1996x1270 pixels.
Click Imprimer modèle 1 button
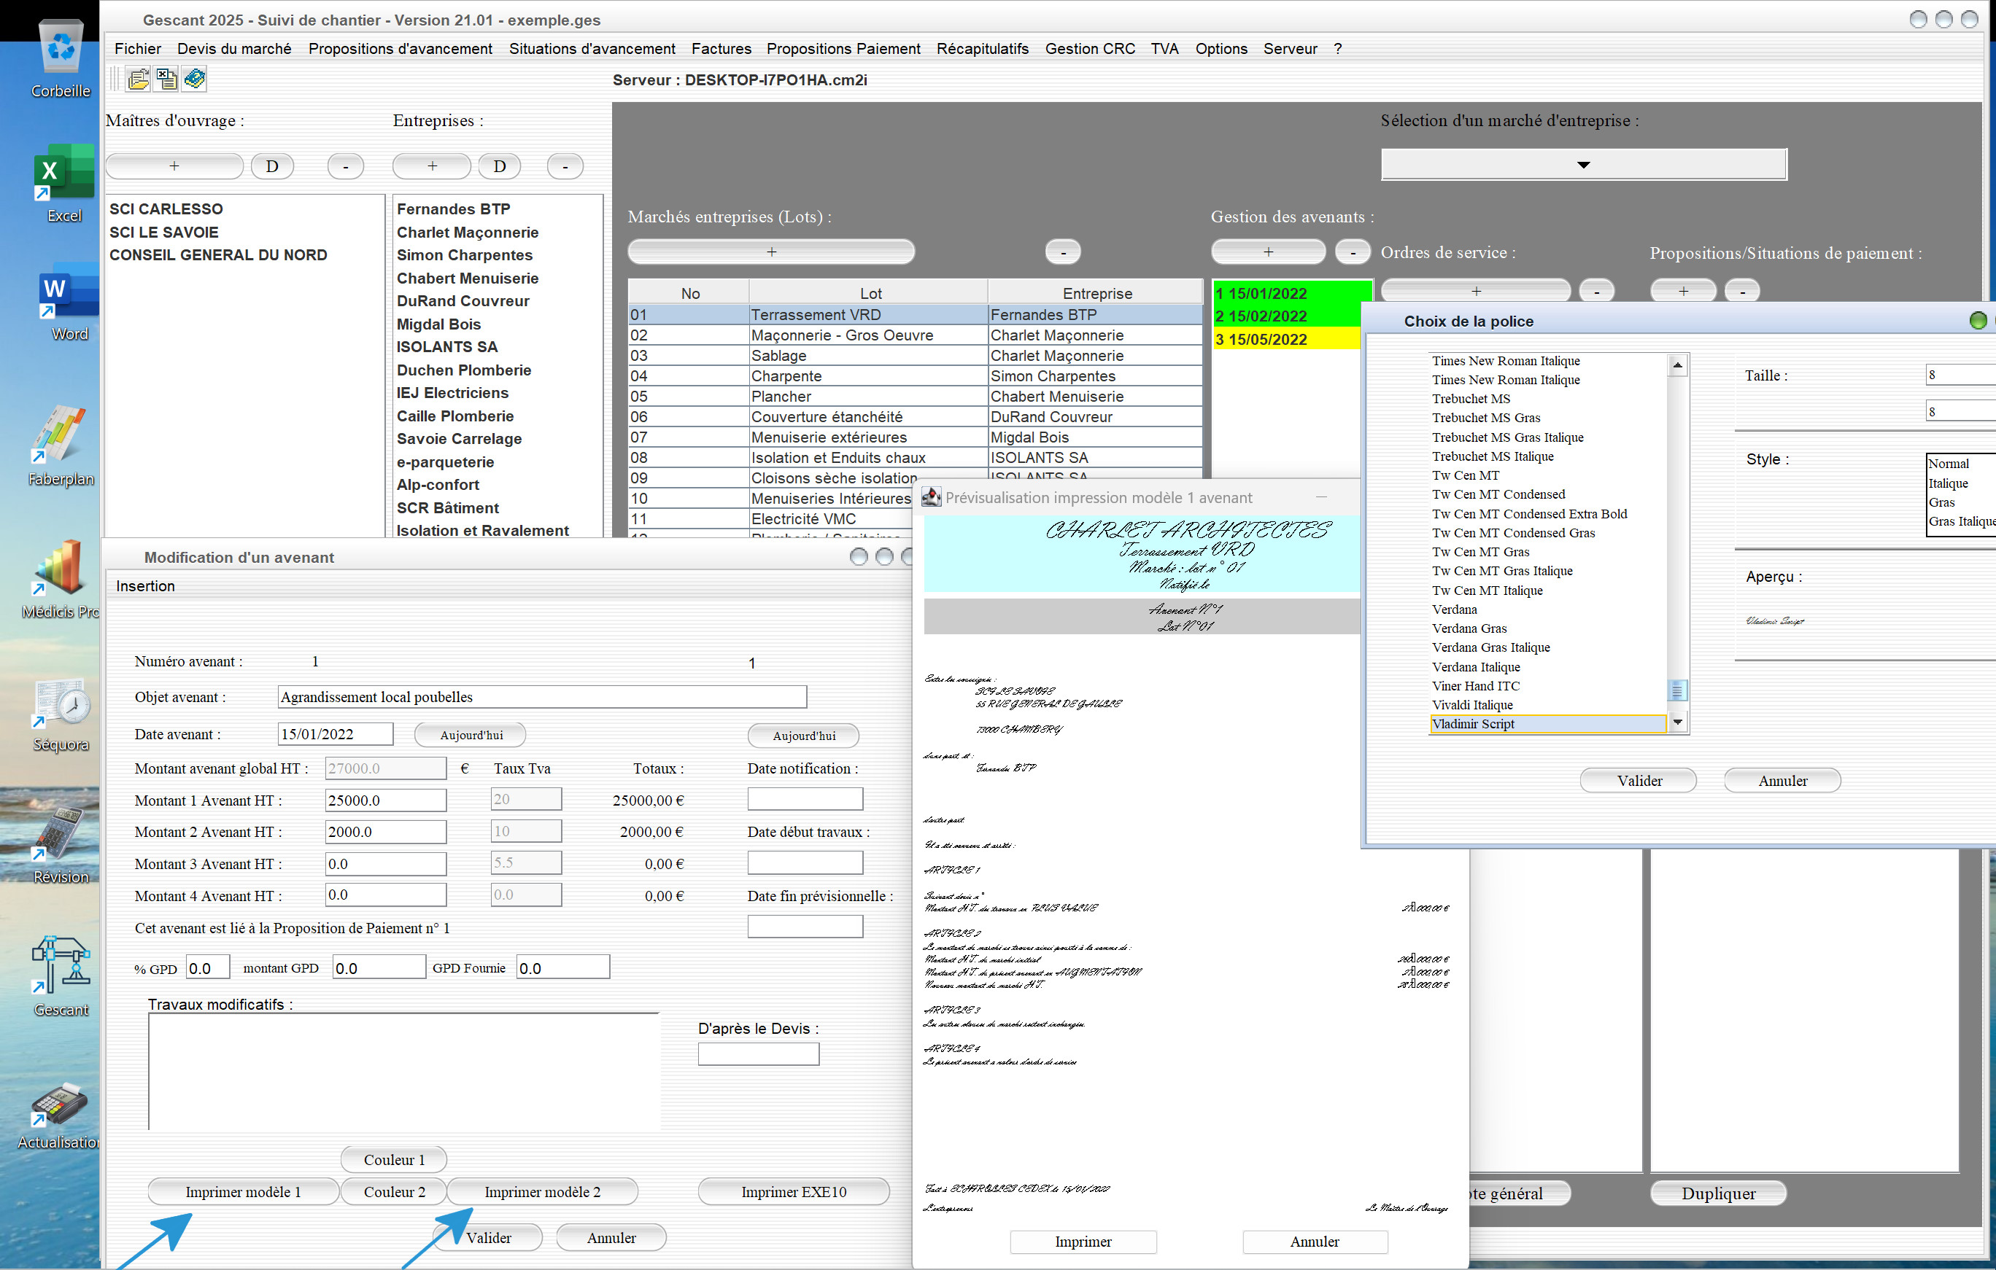(243, 1191)
